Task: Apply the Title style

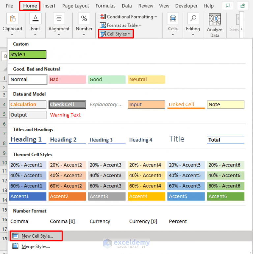Action: coord(186,140)
